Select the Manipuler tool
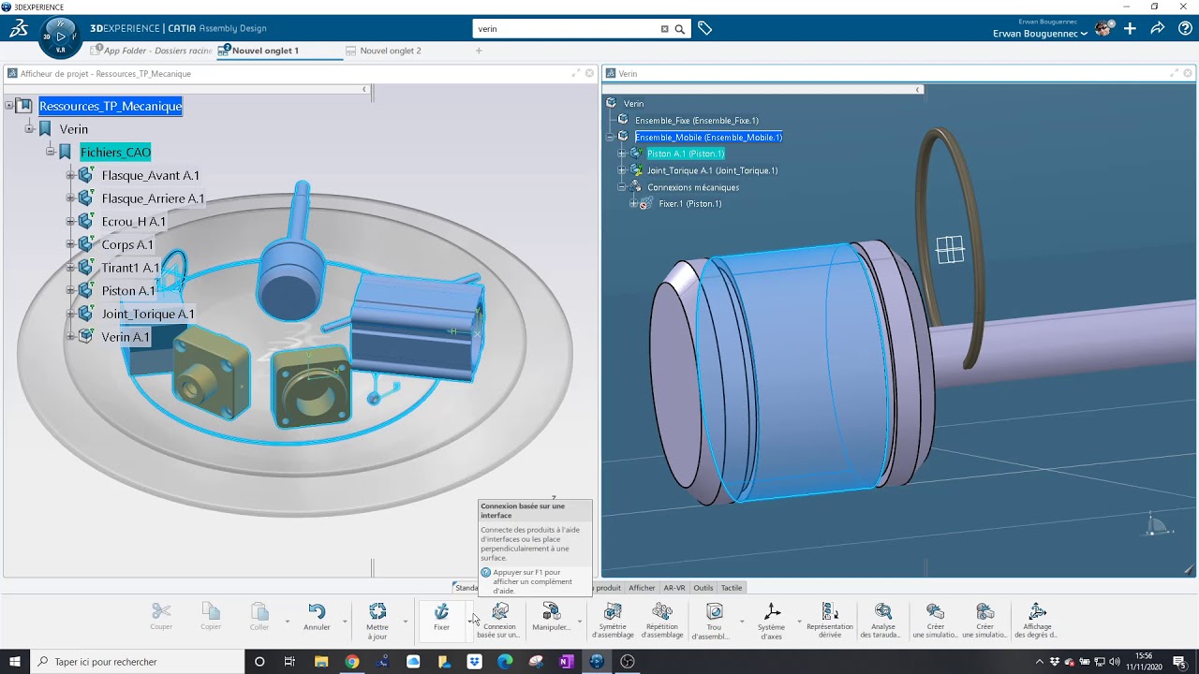The height and width of the screenshot is (674, 1199). 551,618
